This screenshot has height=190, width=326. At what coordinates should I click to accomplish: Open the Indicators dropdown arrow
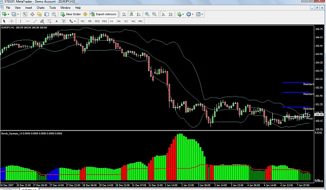tap(183, 14)
